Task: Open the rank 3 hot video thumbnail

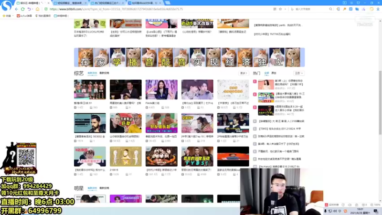Action: 266,110
